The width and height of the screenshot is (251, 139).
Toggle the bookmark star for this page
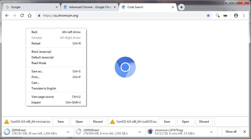pos(208,16)
